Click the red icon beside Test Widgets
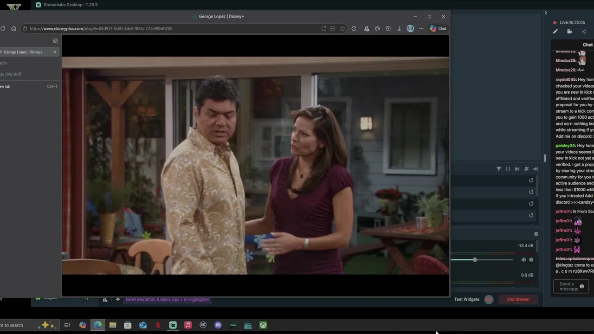This screenshot has height=334, width=594. [489, 299]
